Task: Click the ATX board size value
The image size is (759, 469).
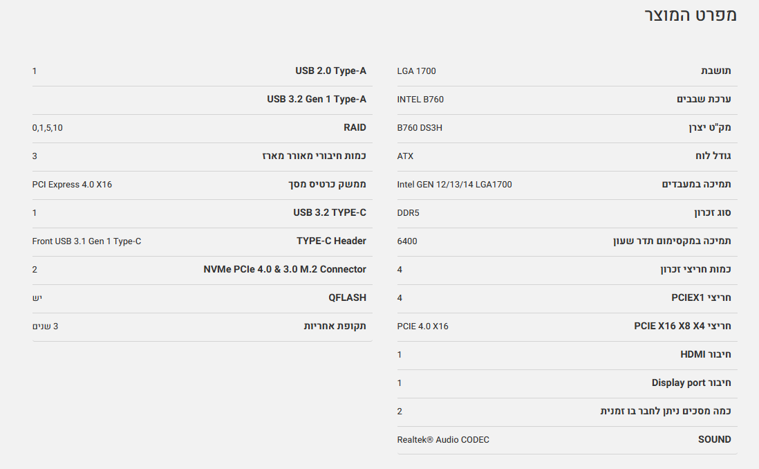Action: pyautogui.click(x=405, y=156)
